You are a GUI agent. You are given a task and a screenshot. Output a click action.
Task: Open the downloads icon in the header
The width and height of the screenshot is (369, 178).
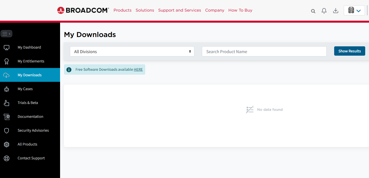point(336,11)
